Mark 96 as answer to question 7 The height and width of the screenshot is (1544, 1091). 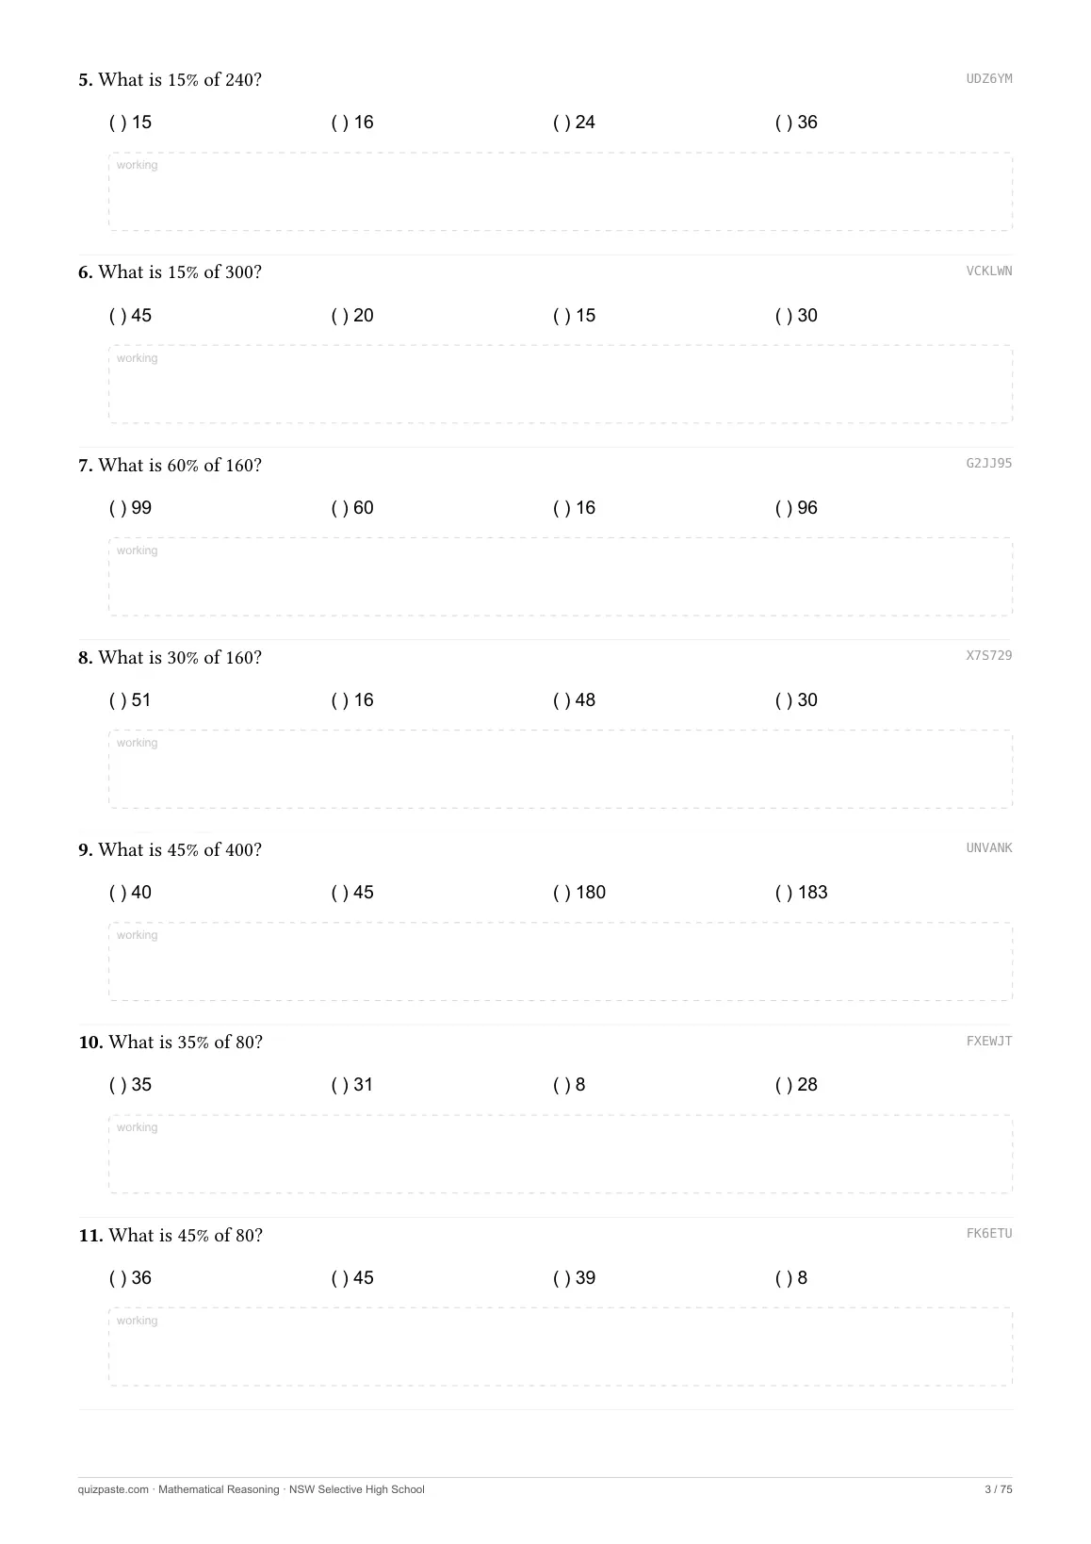click(x=796, y=508)
